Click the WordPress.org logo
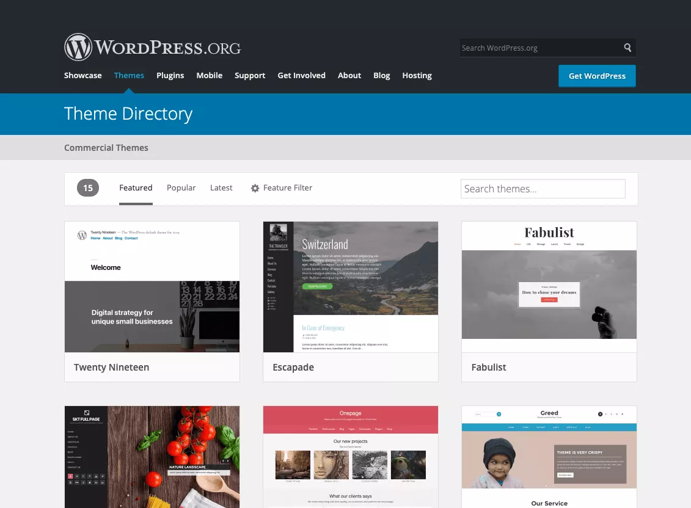This screenshot has width=691, height=508. [x=153, y=47]
